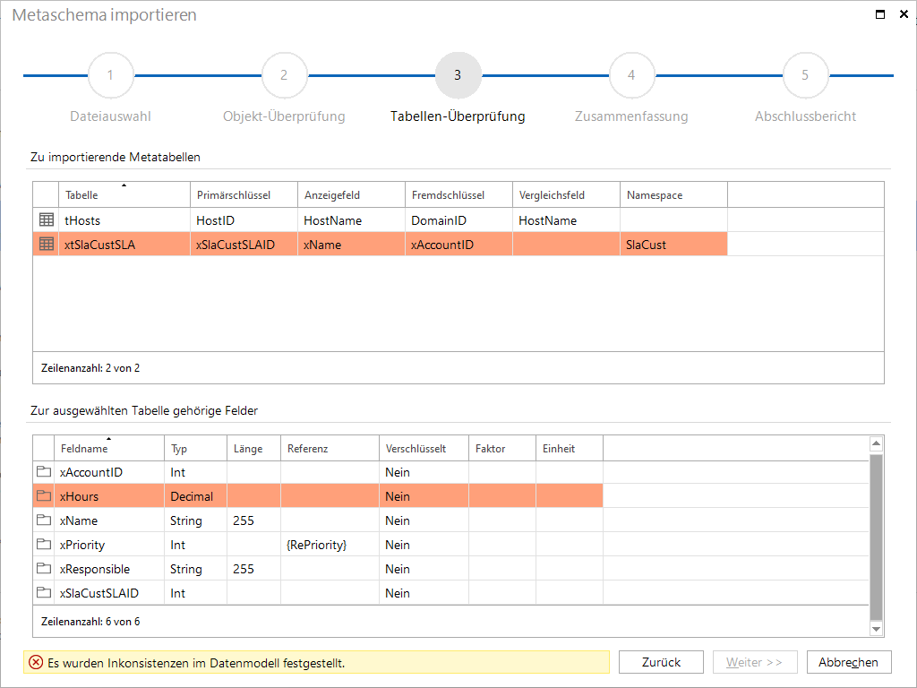Sort by the Referenz column header

330,448
